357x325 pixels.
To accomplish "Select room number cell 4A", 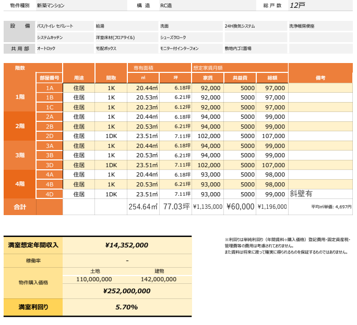I will (x=50, y=174).
